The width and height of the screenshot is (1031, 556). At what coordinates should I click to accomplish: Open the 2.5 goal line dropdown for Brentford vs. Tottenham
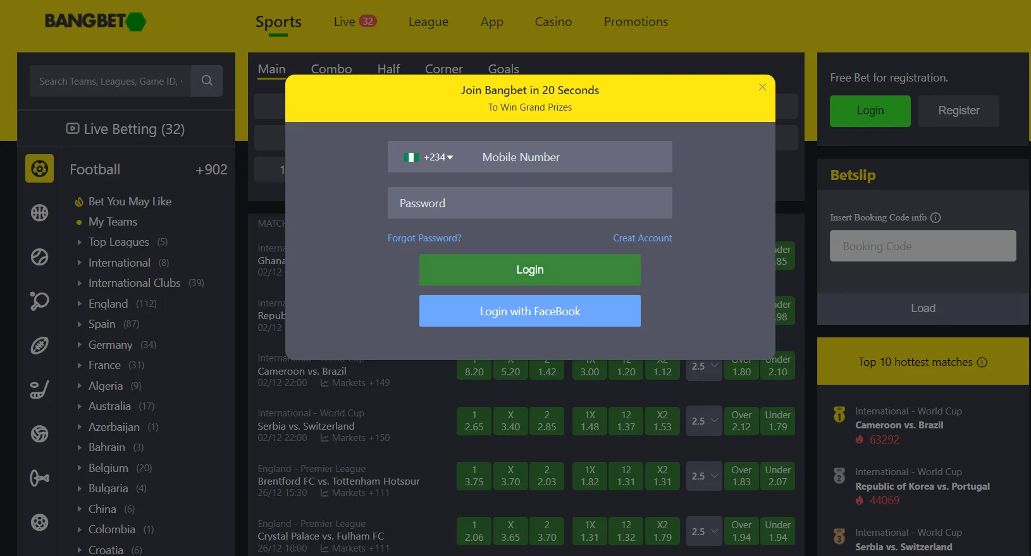(x=704, y=476)
